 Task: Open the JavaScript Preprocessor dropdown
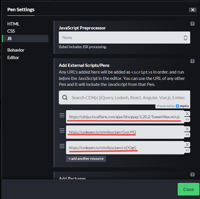click(x=124, y=38)
